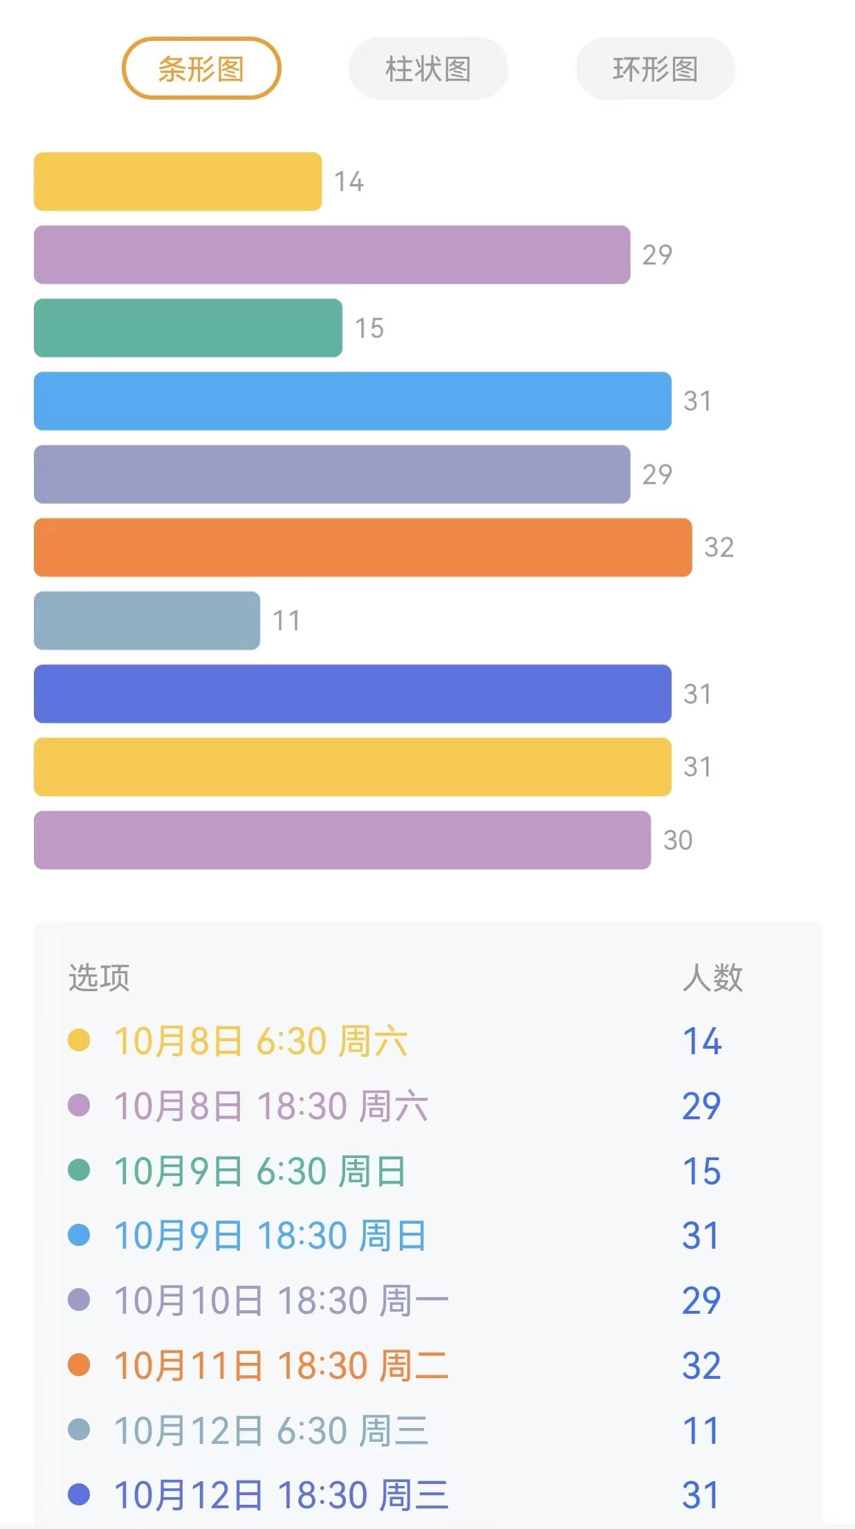Select option 10月10日 18:30 周一
Viewport: 855px width, 1529px height.
coord(281,1301)
